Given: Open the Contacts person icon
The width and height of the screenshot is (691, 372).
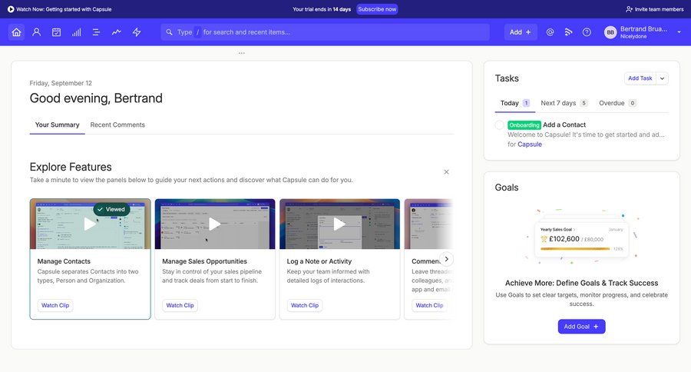Looking at the screenshot, I should coord(36,32).
